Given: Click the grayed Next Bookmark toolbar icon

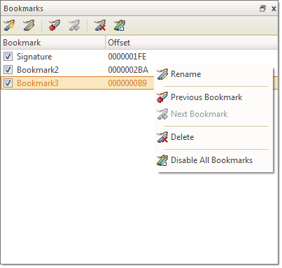Looking at the screenshot, I should 74,25.
